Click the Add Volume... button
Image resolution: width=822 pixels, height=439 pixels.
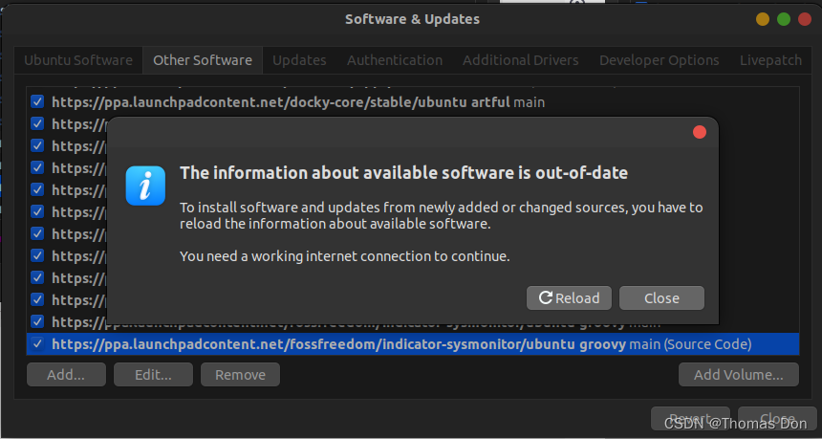(x=739, y=375)
